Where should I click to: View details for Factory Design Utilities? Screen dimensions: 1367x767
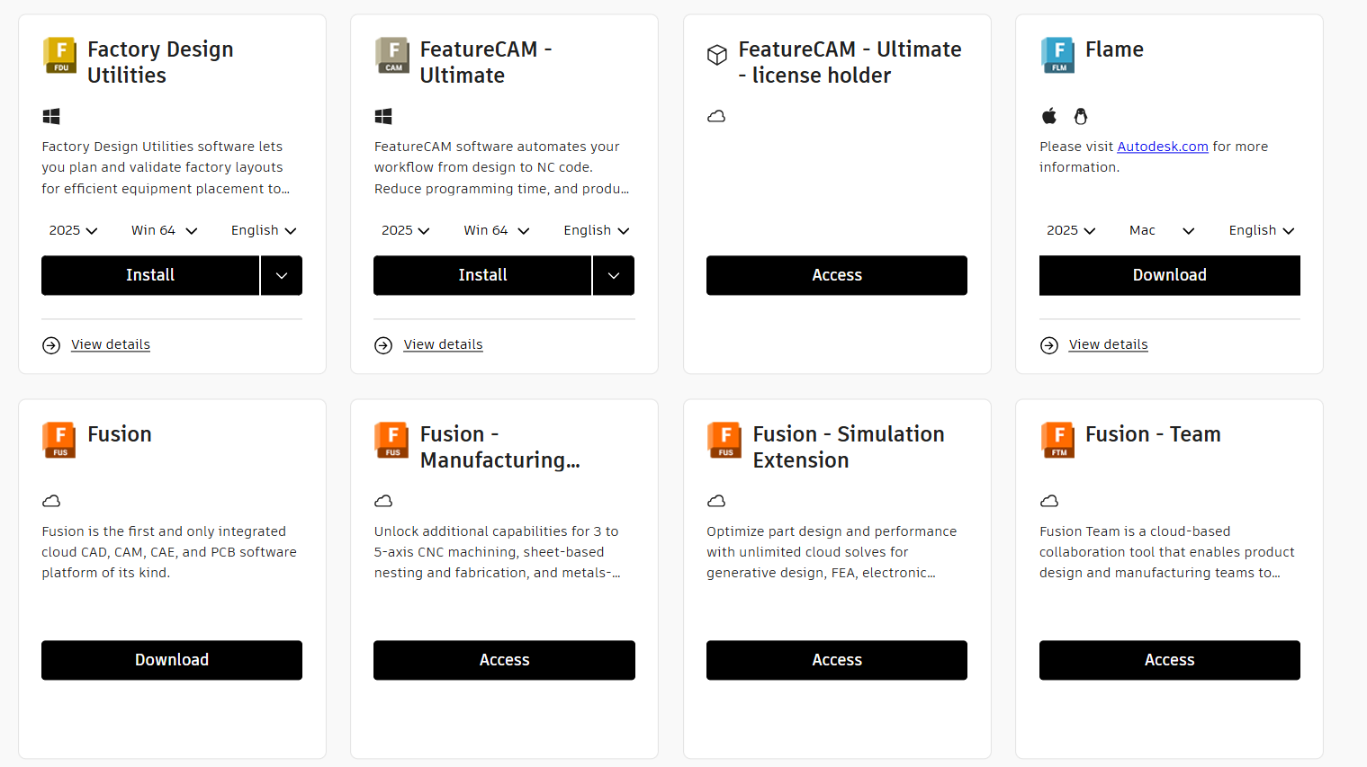(x=111, y=344)
